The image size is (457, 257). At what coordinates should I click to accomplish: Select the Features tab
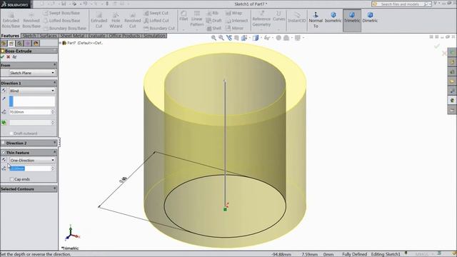(10, 36)
